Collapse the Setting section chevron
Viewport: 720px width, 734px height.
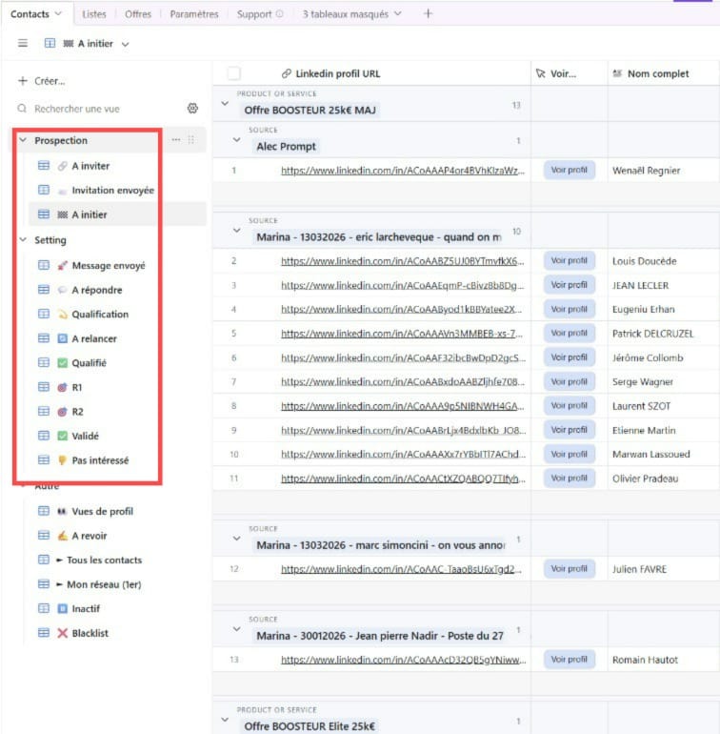[23, 239]
